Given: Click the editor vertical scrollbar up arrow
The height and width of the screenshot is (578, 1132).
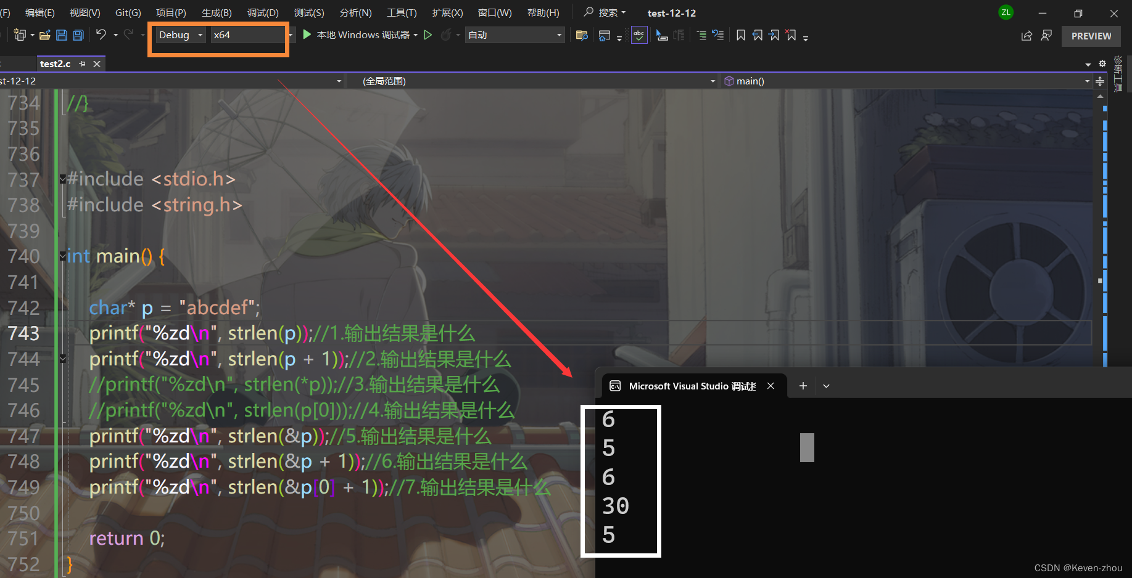Looking at the screenshot, I should pyautogui.click(x=1100, y=97).
